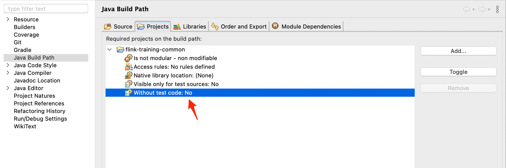Screen dimensions: 506x168
Task: Select WikiText in the sidebar
Action: (x=25, y=126)
